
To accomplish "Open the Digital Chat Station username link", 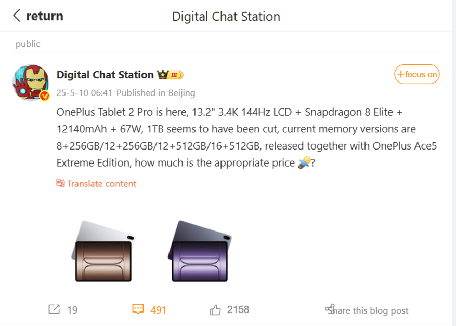I will [105, 75].
